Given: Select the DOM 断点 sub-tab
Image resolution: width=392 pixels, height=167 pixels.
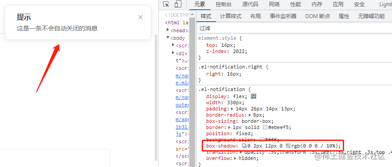Looking at the screenshot, I should point(318,16).
